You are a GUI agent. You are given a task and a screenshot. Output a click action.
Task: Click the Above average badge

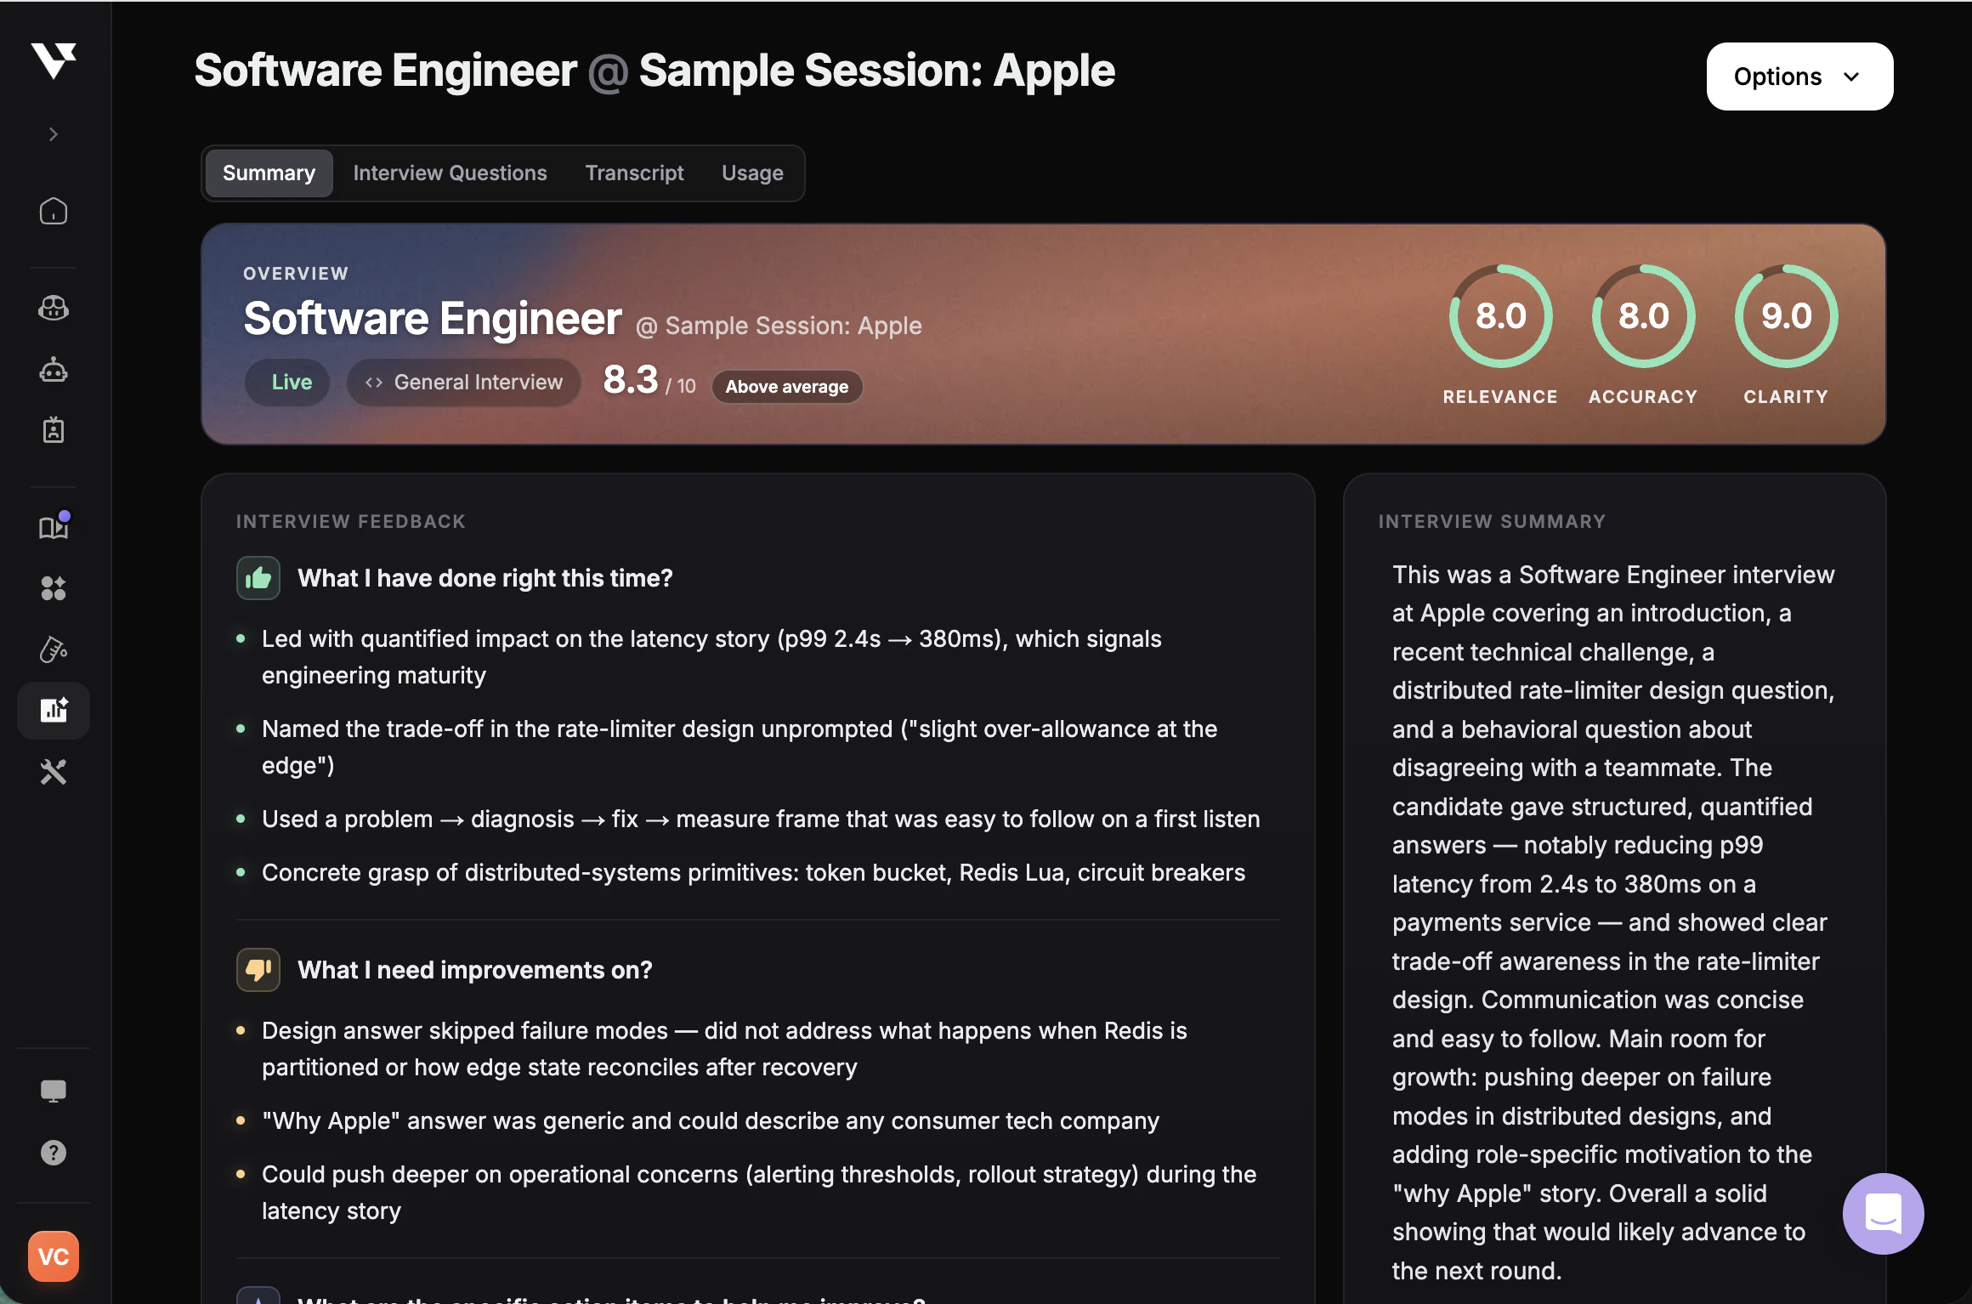coord(787,387)
